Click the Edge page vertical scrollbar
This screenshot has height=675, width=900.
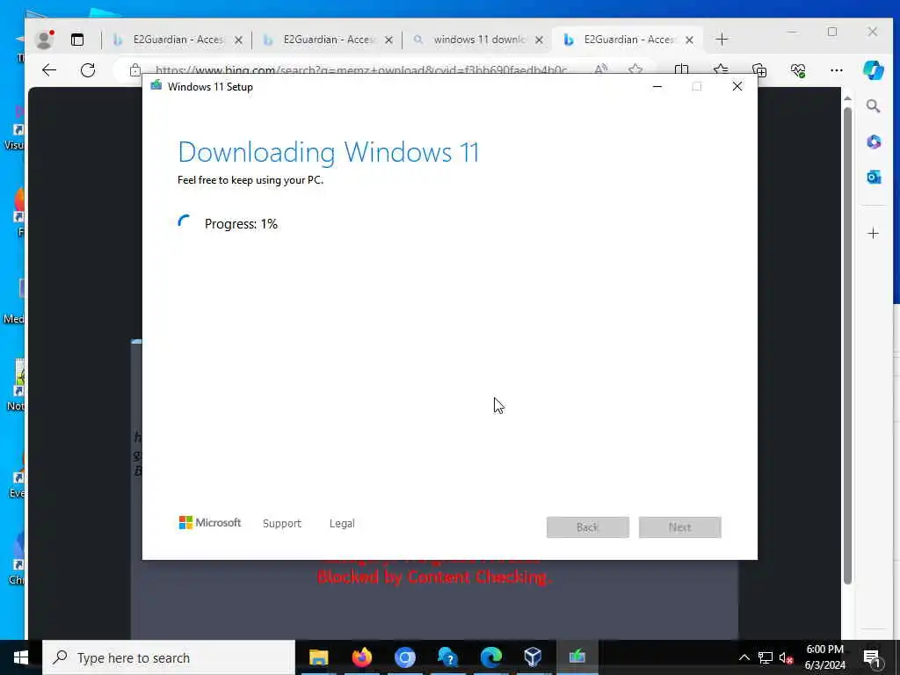pyautogui.click(x=848, y=345)
